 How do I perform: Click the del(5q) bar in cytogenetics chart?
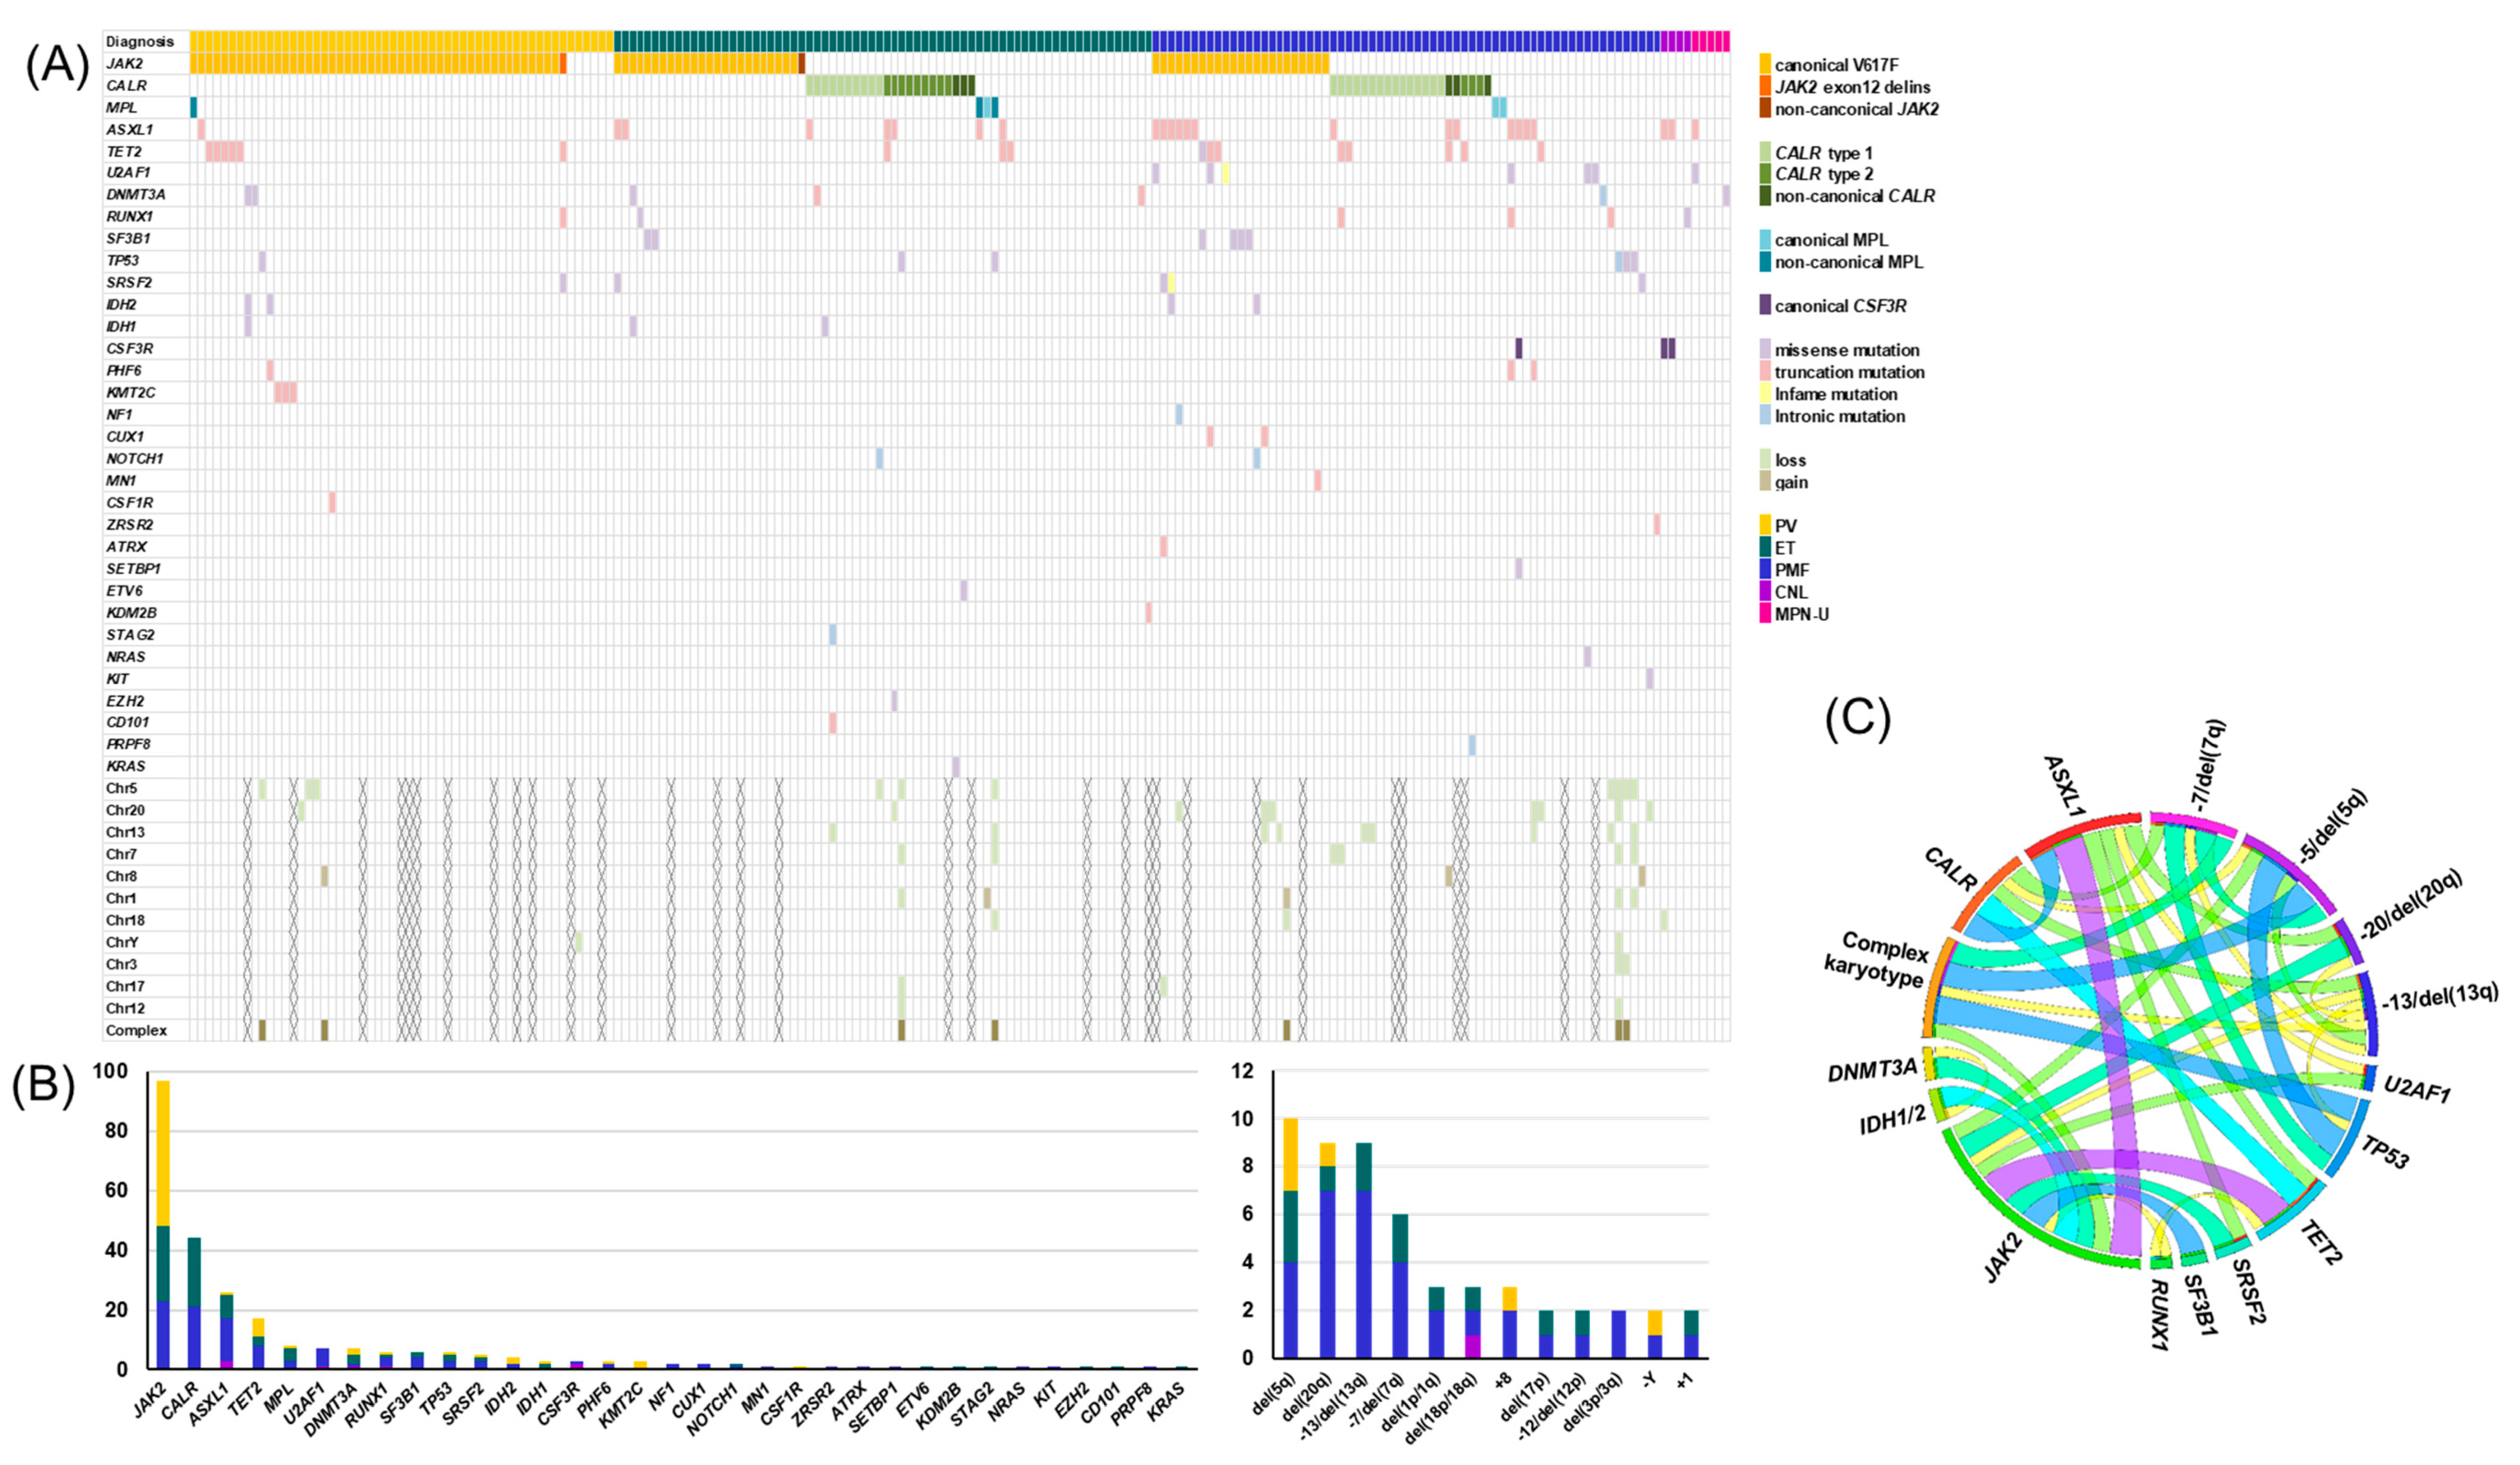pos(1290,1238)
